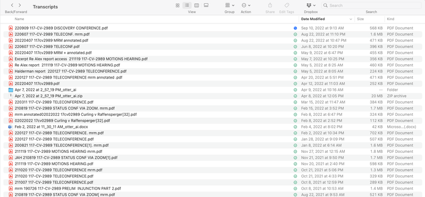Click the 20 MB size cell
The height and width of the screenshot is (197, 425).
tap(378, 96)
